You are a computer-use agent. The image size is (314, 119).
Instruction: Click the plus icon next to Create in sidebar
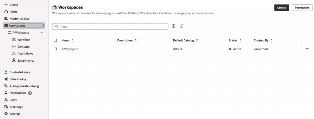tap(6, 5)
